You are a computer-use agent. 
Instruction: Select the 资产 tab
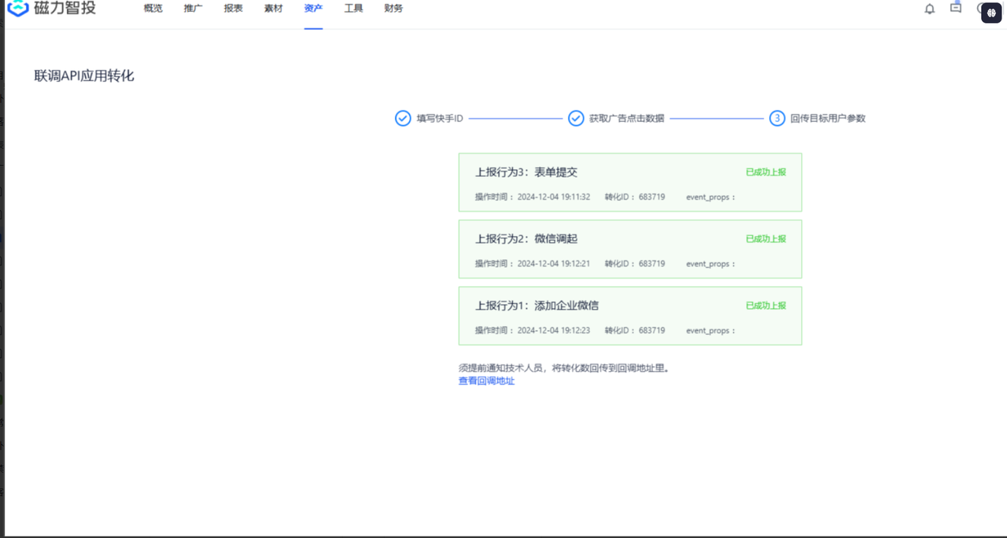coord(313,9)
